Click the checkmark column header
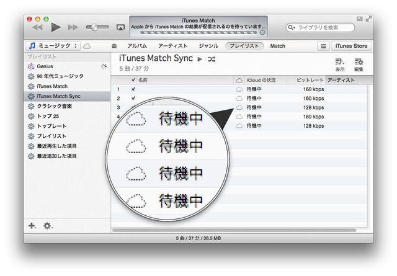397x276 pixels. (133, 80)
